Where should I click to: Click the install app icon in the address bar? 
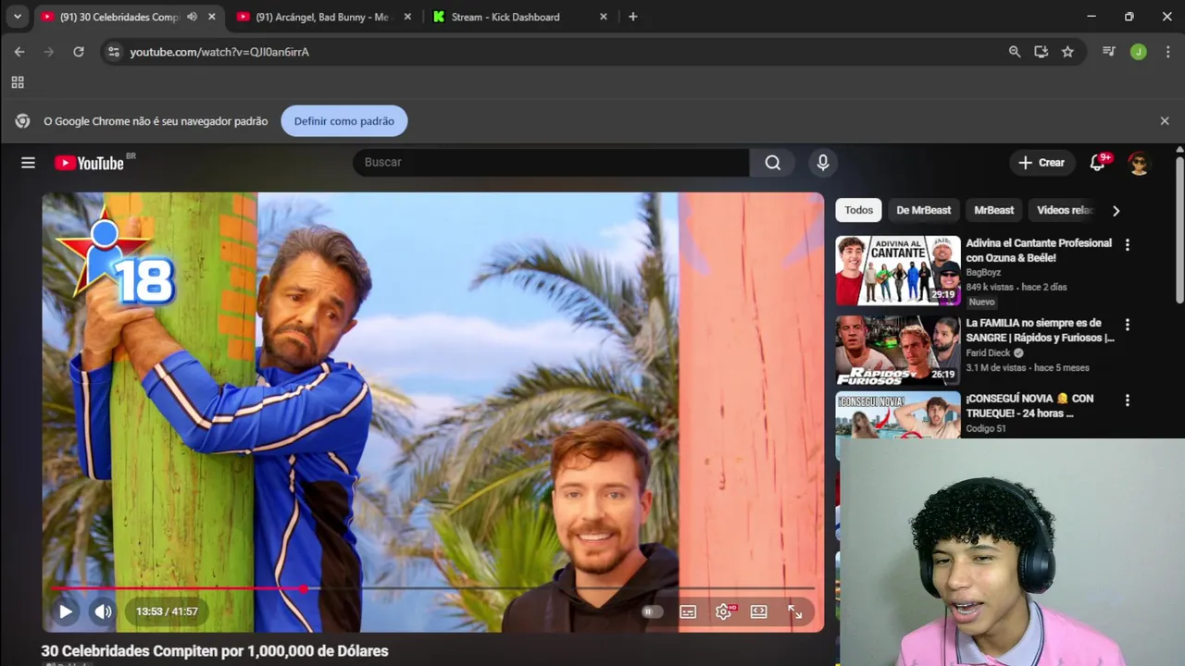click(1042, 52)
